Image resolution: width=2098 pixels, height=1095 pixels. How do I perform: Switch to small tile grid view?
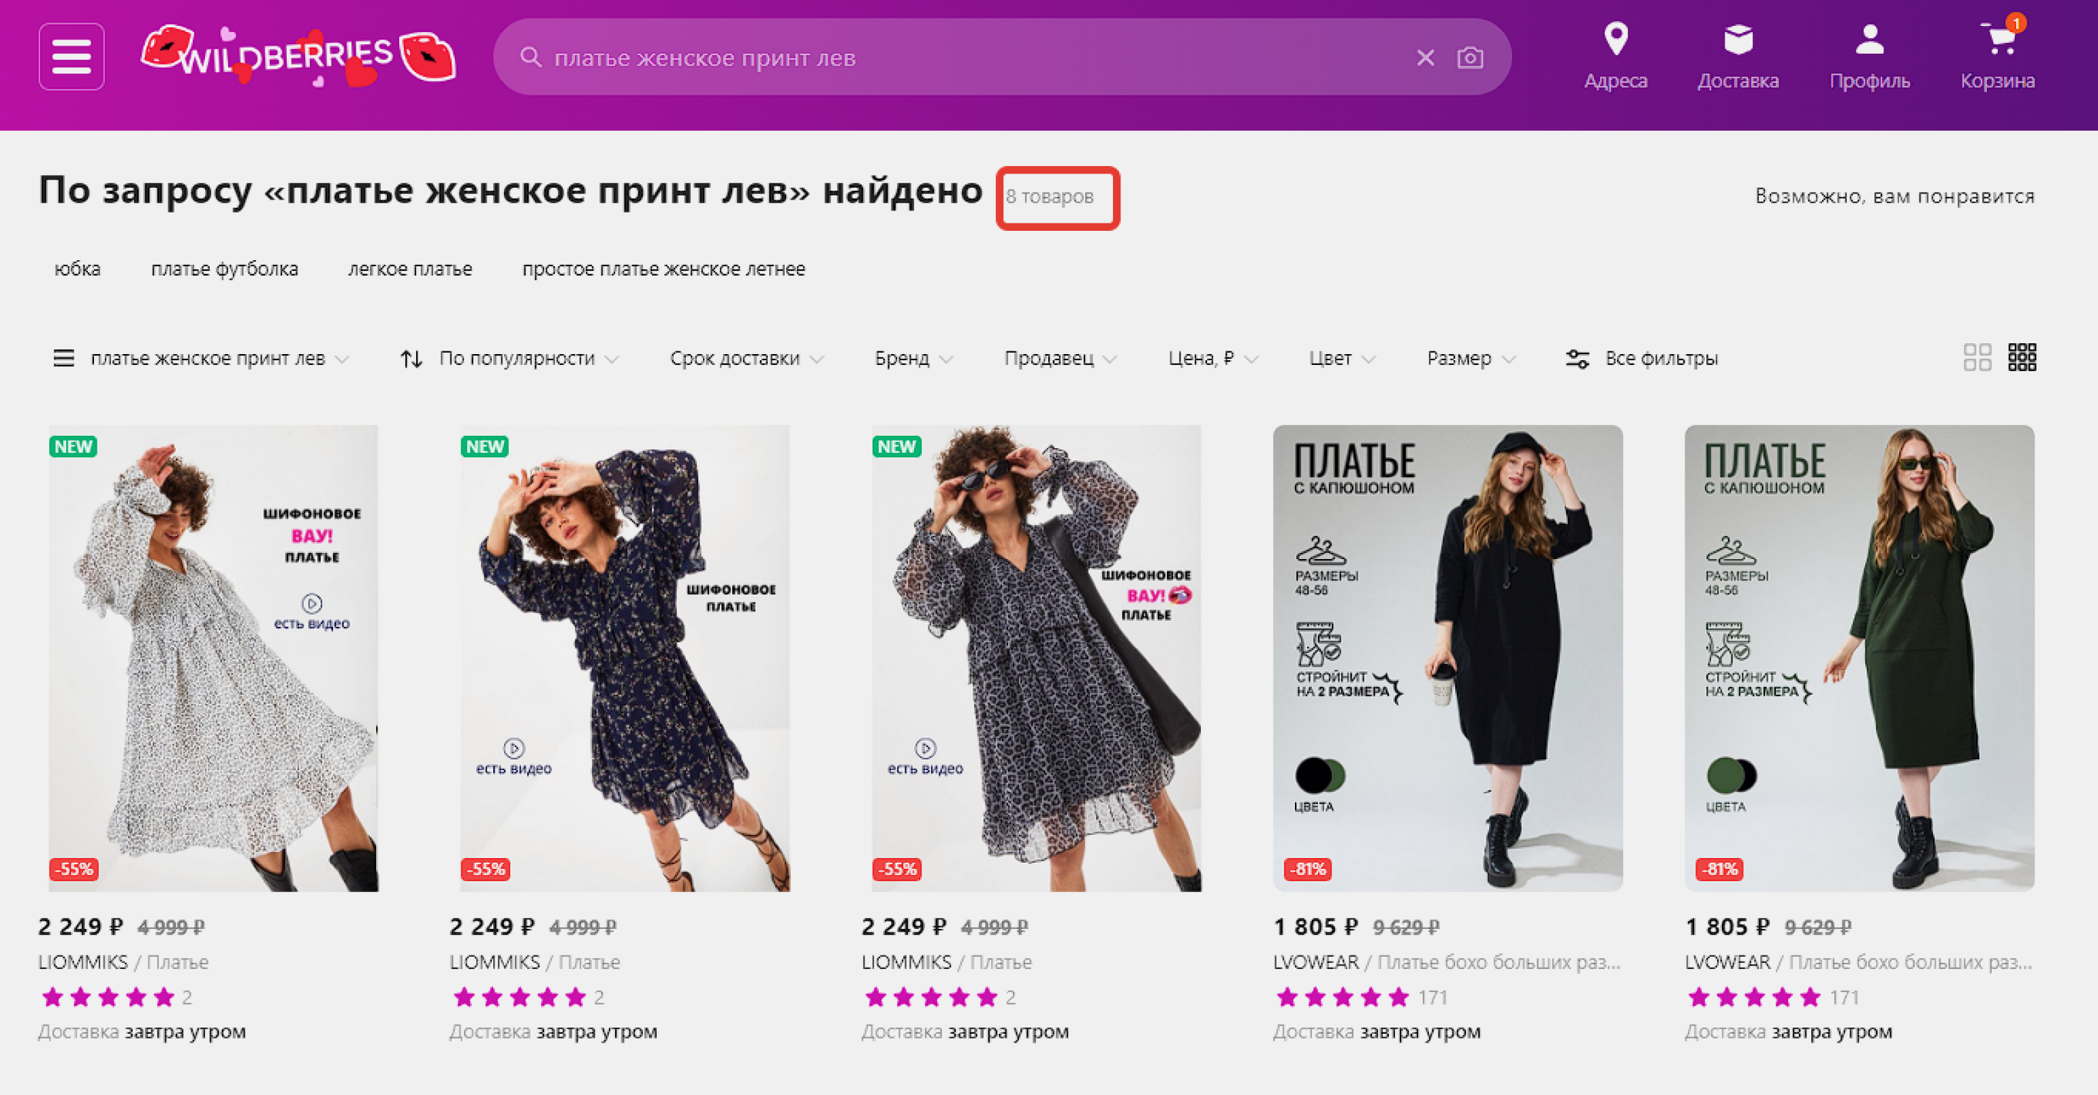(x=2022, y=358)
